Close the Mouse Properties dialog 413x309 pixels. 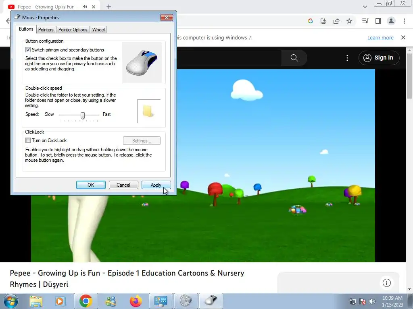(x=167, y=17)
